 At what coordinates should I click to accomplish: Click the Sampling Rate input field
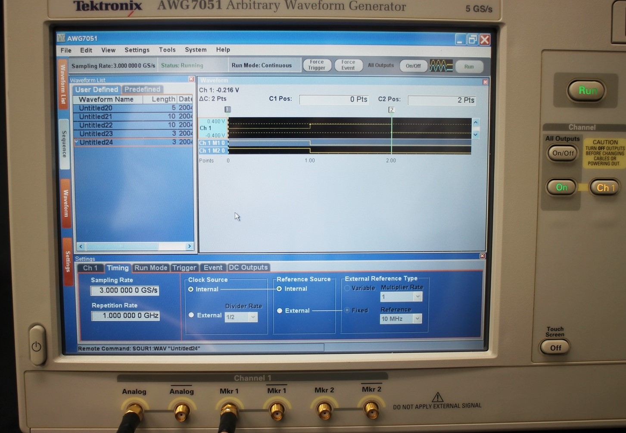[x=125, y=290]
